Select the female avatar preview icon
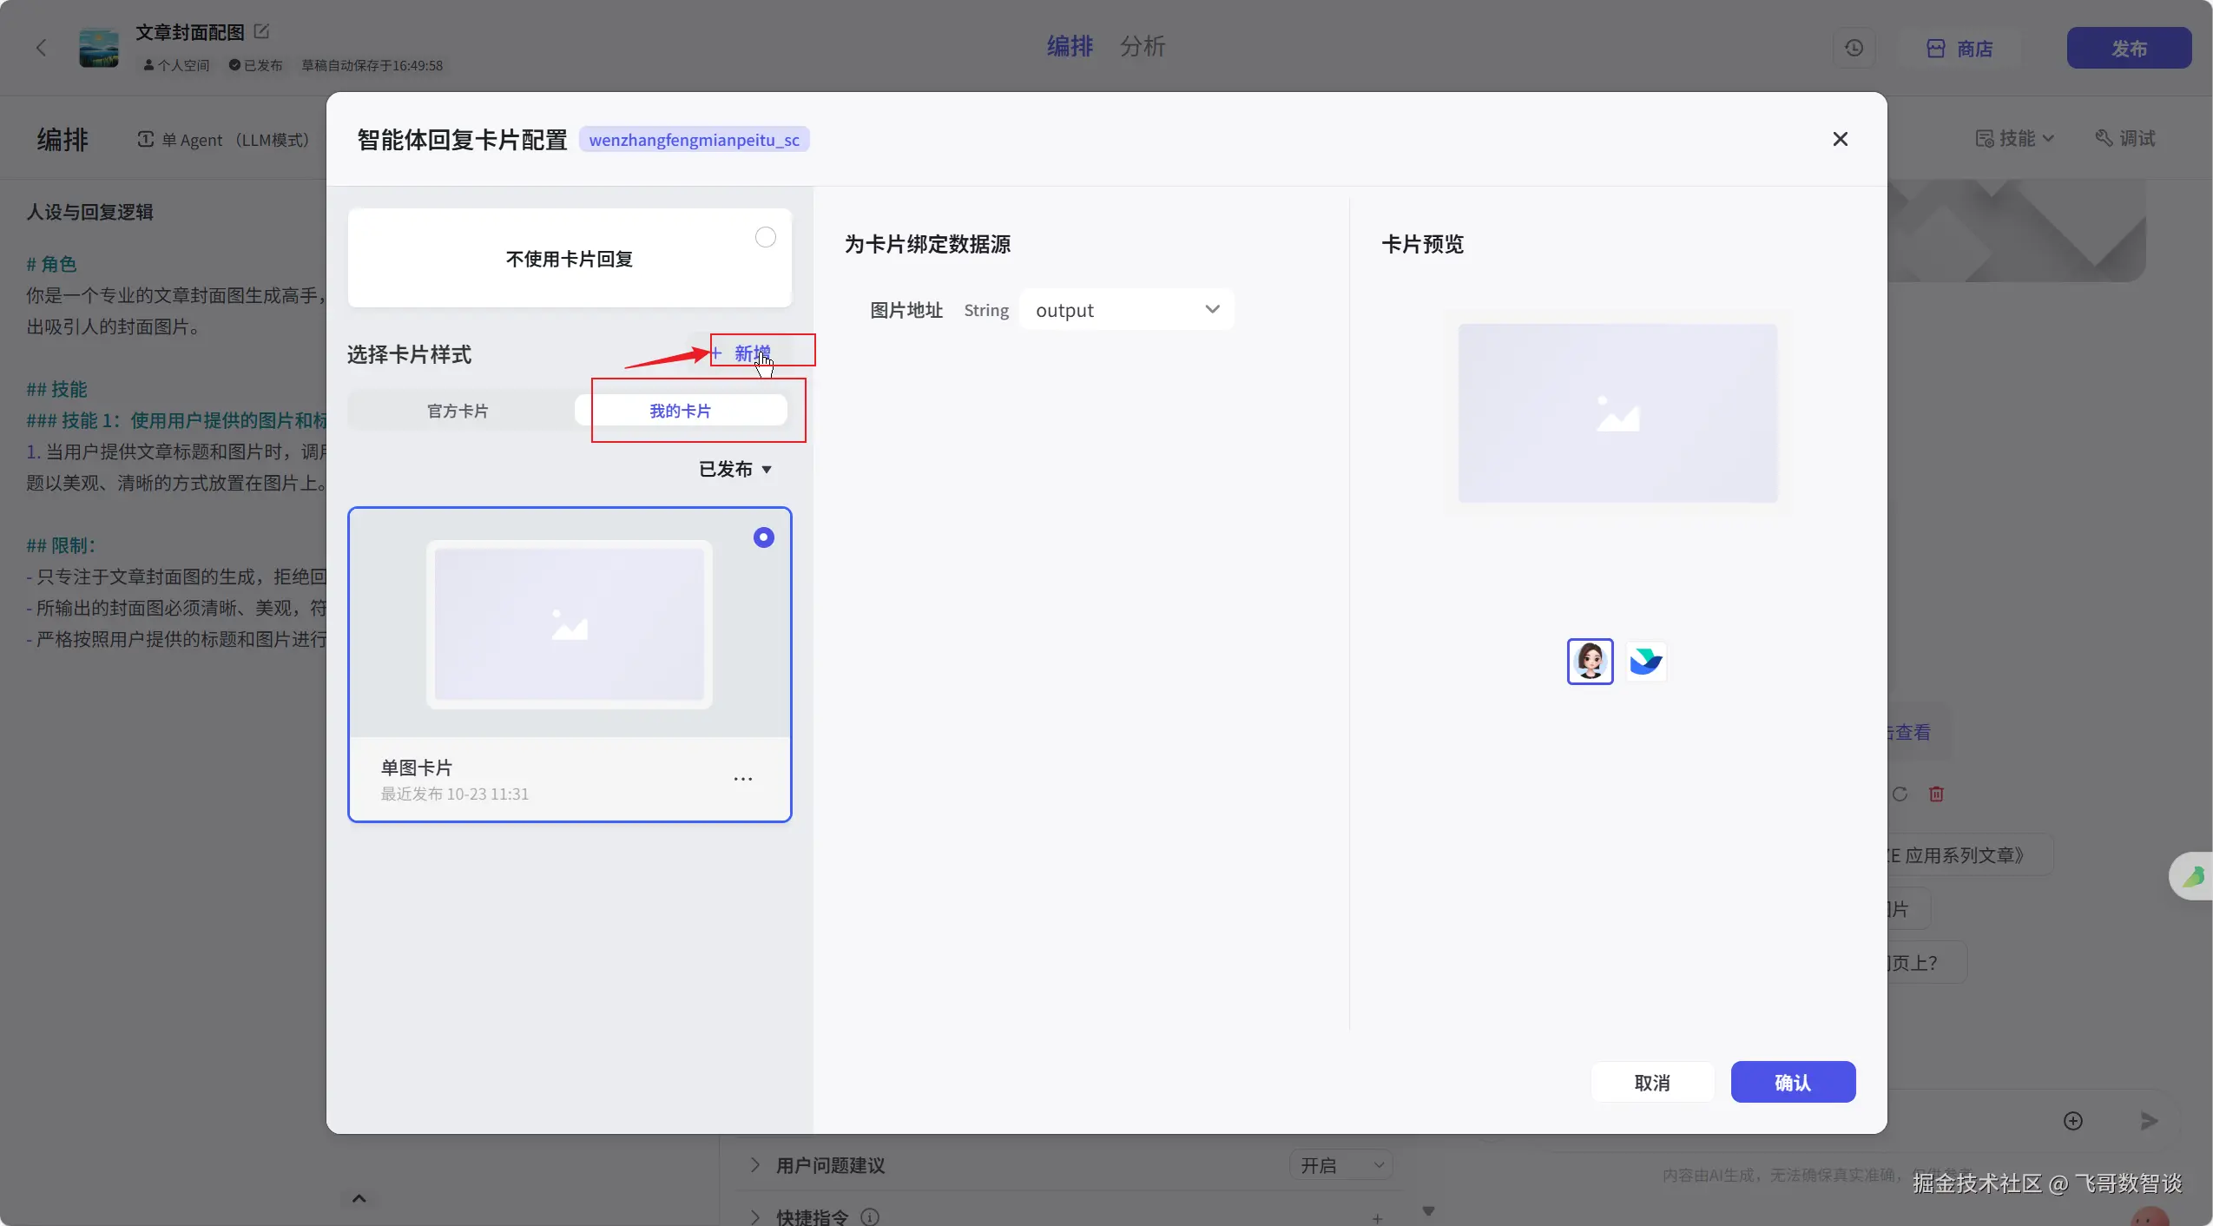This screenshot has height=1226, width=2213. point(1590,662)
